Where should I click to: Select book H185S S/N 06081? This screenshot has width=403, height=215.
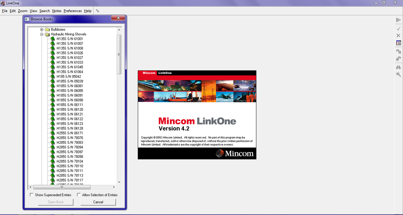[70, 86]
